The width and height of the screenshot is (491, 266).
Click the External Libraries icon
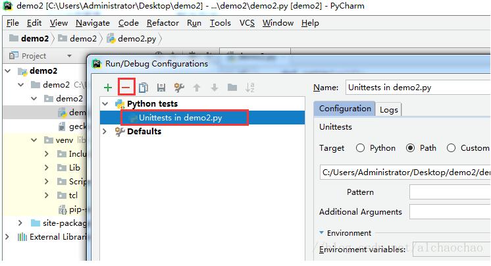22,237
